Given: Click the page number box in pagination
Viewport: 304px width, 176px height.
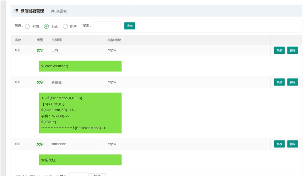Looking at the screenshot, I should 78,174.
